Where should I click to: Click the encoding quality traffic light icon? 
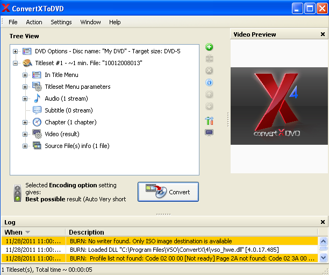pos(17,193)
